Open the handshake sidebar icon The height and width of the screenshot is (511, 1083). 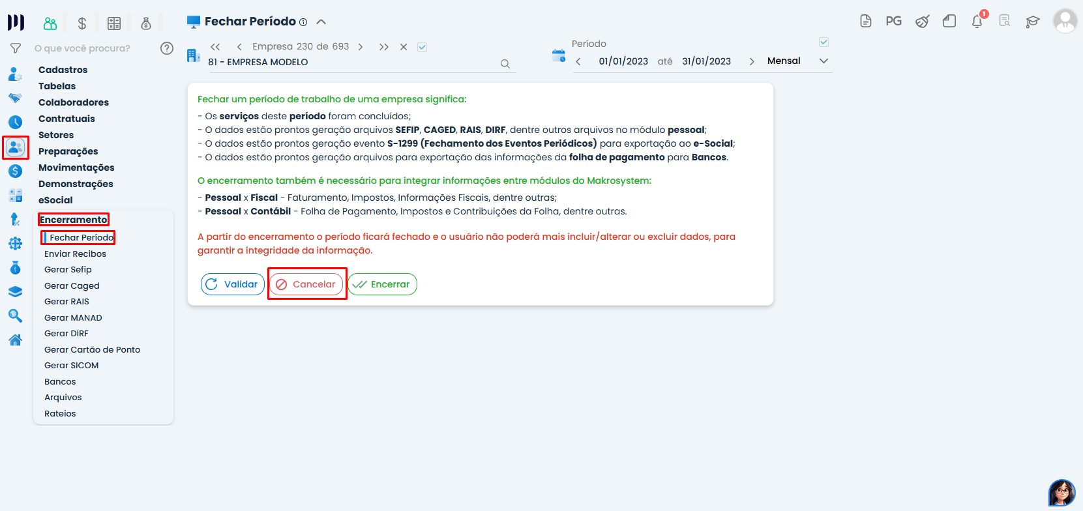tap(15, 98)
